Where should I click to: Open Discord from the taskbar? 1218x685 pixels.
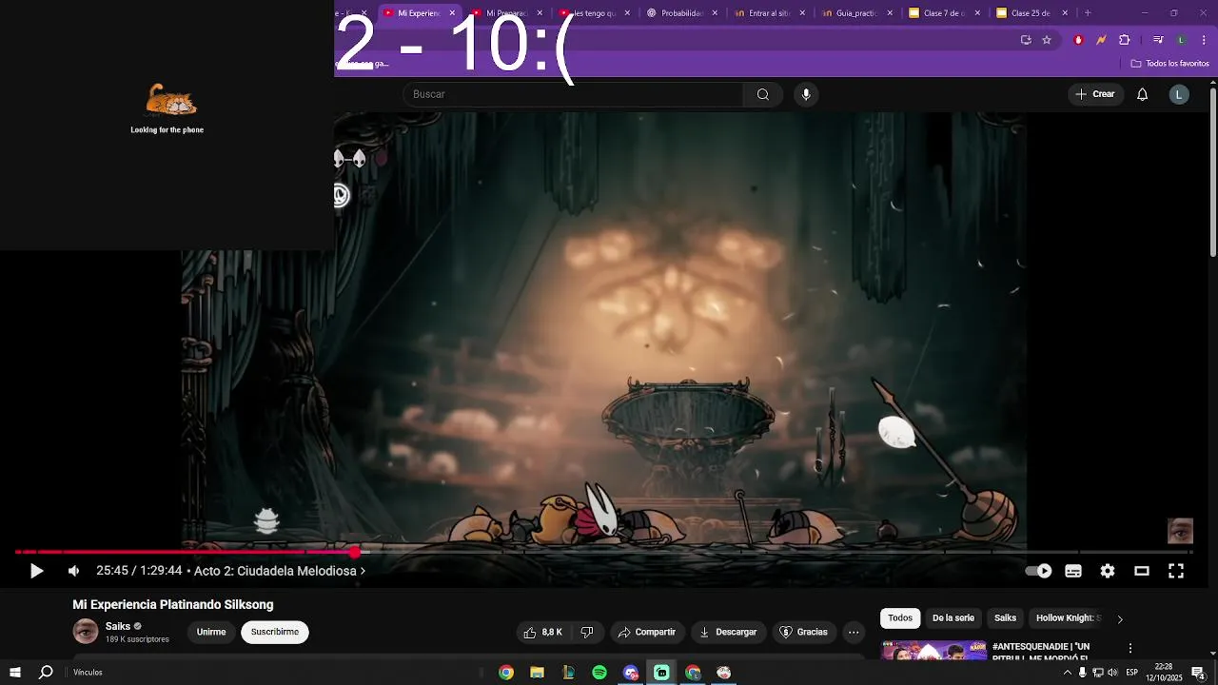coord(630,673)
